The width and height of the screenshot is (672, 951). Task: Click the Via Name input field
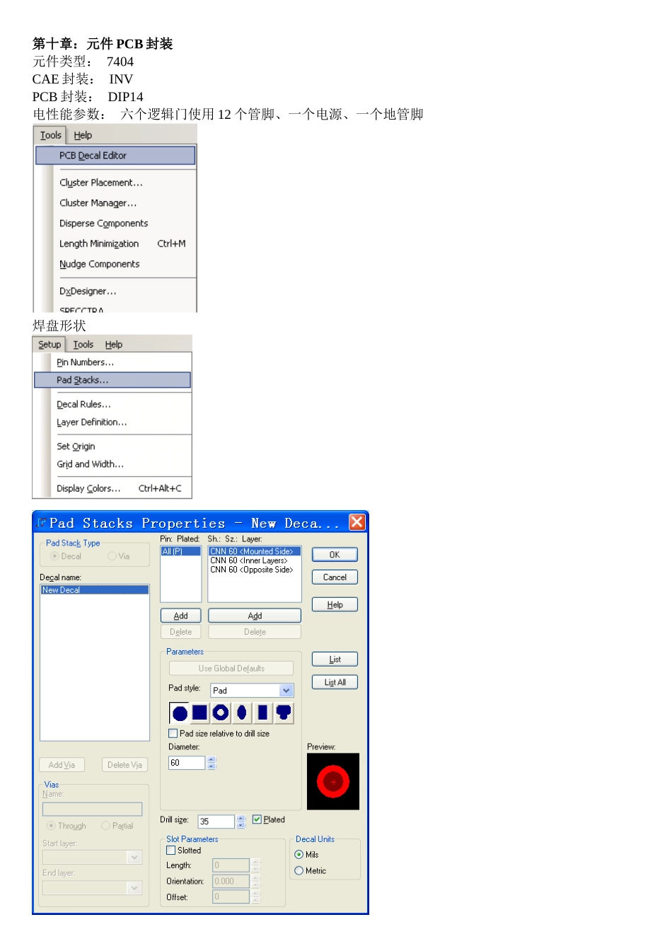[92, 809]
